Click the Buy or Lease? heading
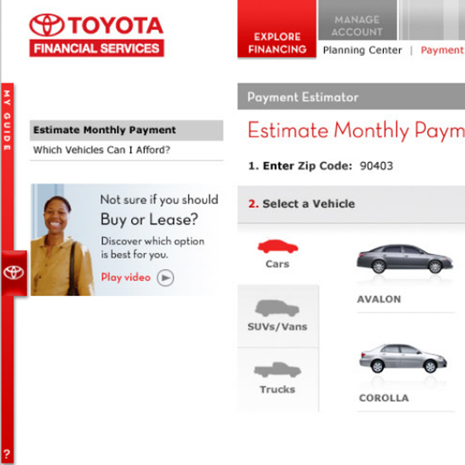This screenshot has width=465, height=465. (149, 220)
